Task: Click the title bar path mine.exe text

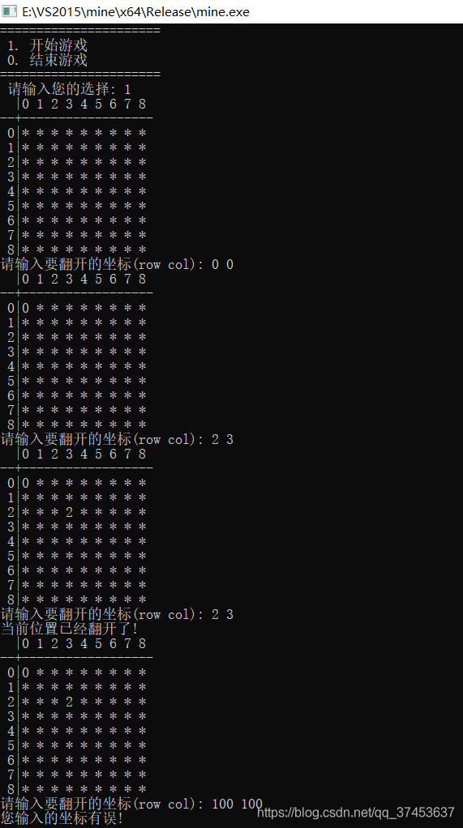Action: pyautogui.click(x=135, y=11)
